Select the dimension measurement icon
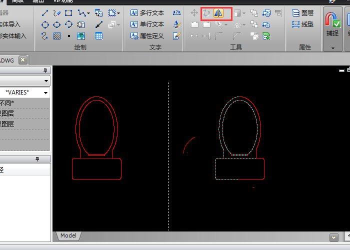 coord(176,12)
